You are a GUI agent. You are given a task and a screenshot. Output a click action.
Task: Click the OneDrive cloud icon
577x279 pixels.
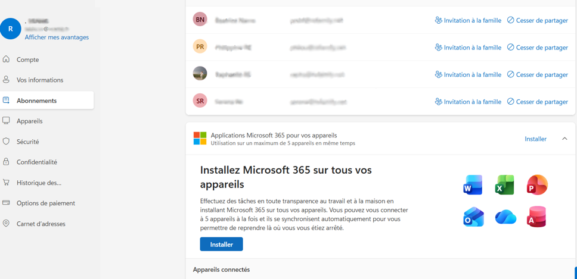pyautogui.click(x=505, y=217)
